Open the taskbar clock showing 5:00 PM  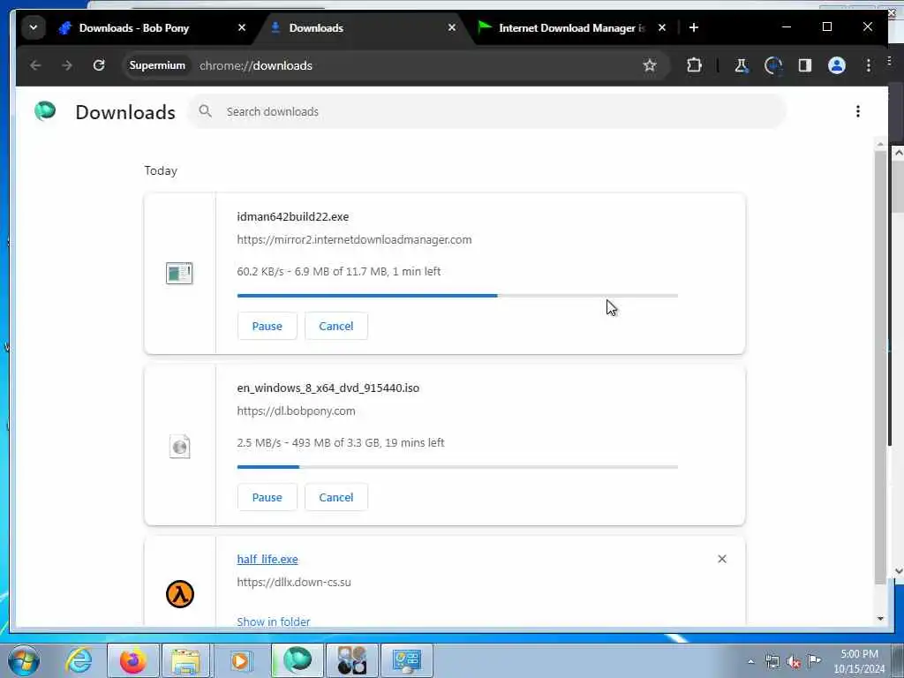click(859, 661)
